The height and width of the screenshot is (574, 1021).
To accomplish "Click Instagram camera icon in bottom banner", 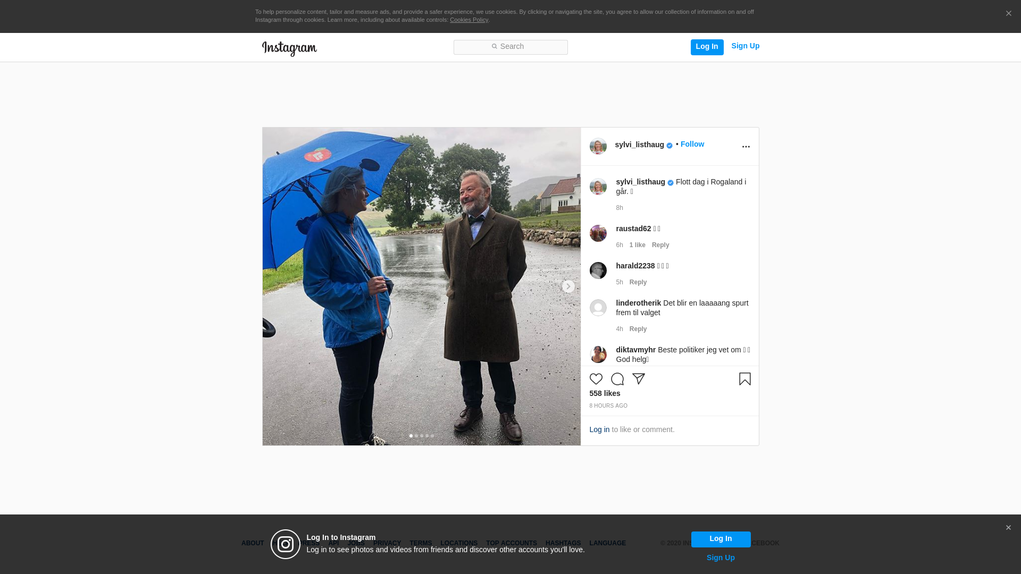I will pyautogui.click(x=286, y=544).
